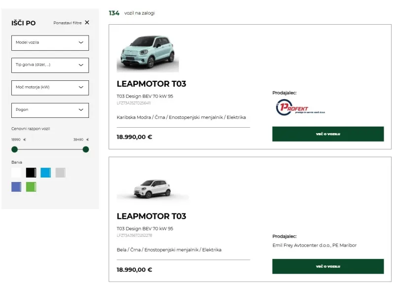Click 'Bela / Črna / Enostopenjski menjalnik / Elektrika' text
Image resolution: width=395 pixels, height=286 pixels.
pos(169,250)
